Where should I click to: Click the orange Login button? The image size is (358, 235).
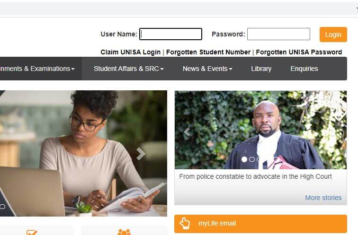point(333,35)
